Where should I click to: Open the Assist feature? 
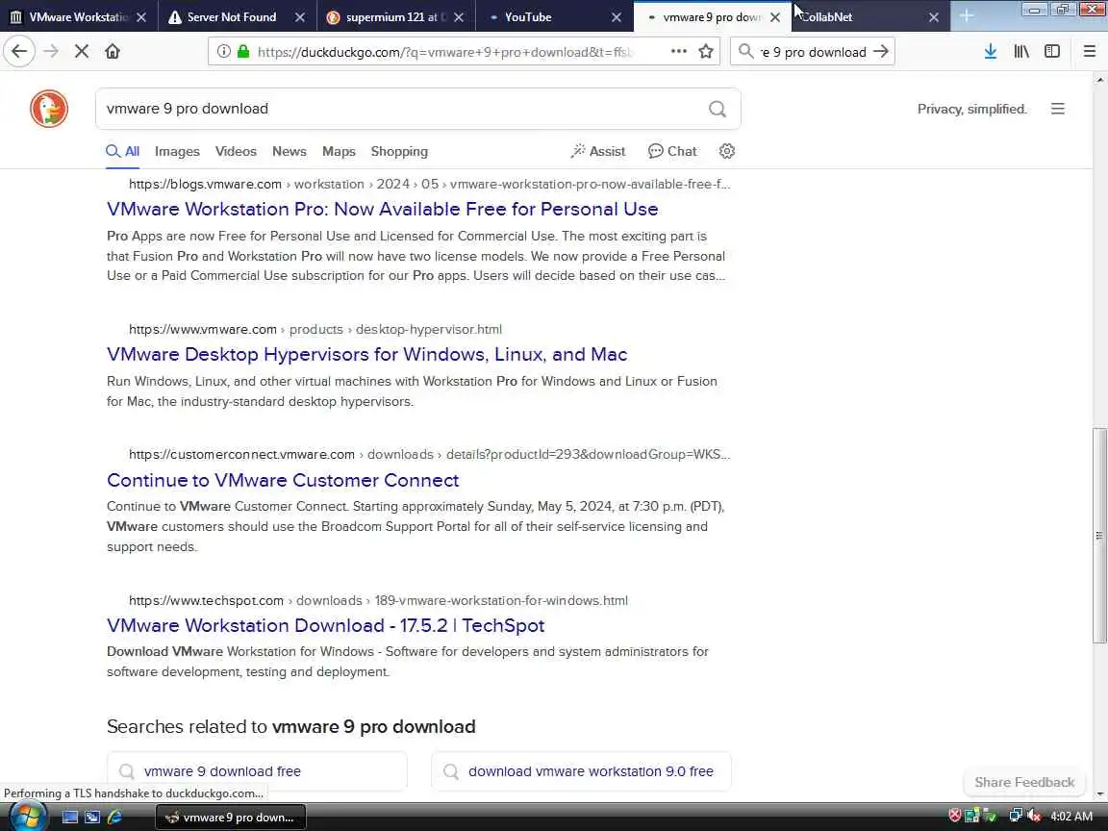[598, 151]
